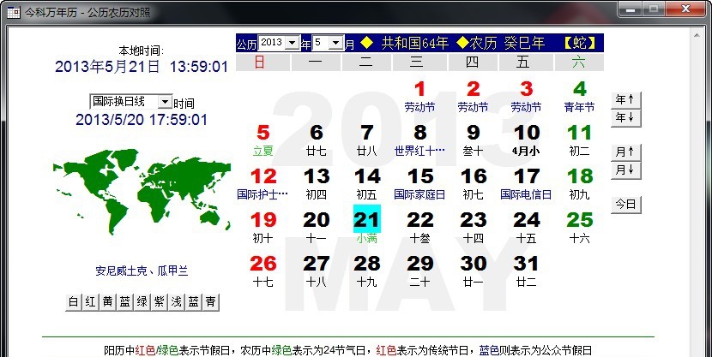Select the 黄 yellow color theme
This screenshot has width=712, height=357.
pyautogui.click(x=107, y=302)
